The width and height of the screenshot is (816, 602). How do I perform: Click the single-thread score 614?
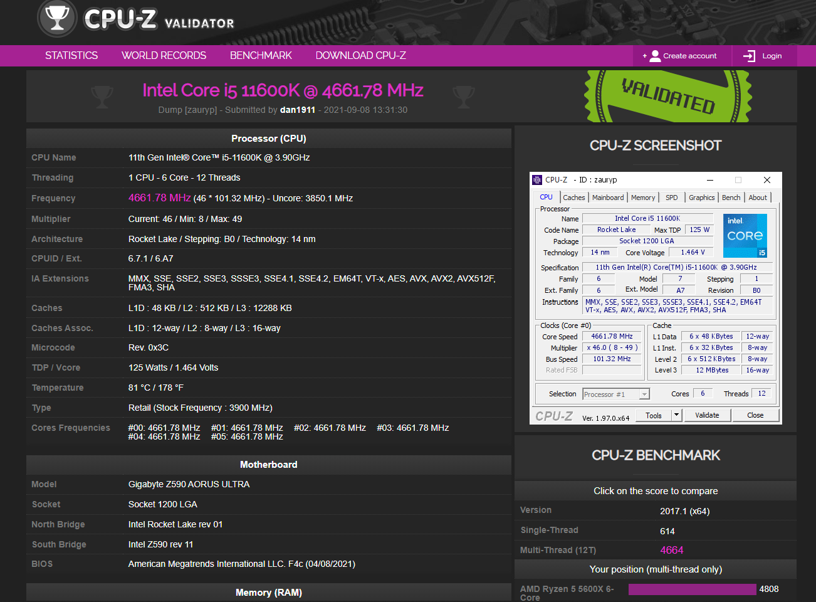tap(667, 531)
